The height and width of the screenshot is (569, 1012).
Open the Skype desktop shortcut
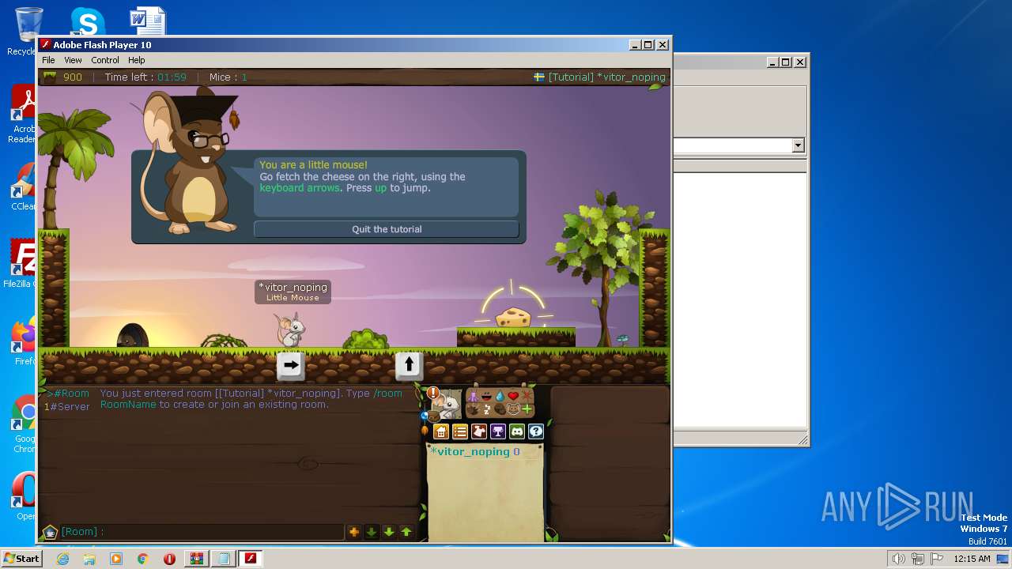[87, 21]
